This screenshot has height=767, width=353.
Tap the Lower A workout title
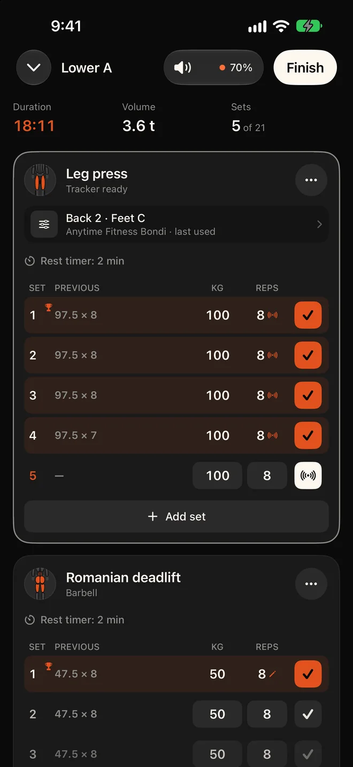(87, 68)
